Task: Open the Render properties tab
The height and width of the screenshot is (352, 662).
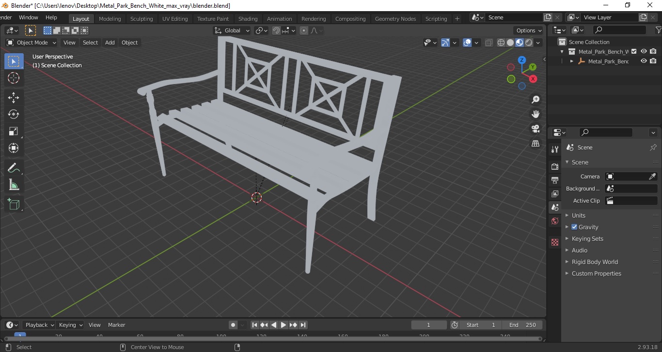Action: [x=555, y=166]
